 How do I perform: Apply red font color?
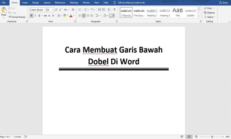tap(71, 16)
